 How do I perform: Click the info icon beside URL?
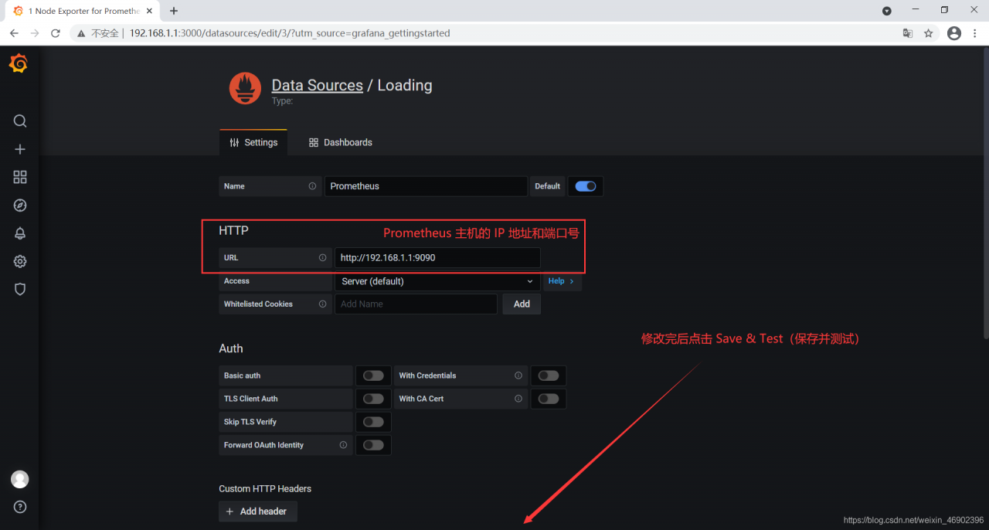pos(322,258)
